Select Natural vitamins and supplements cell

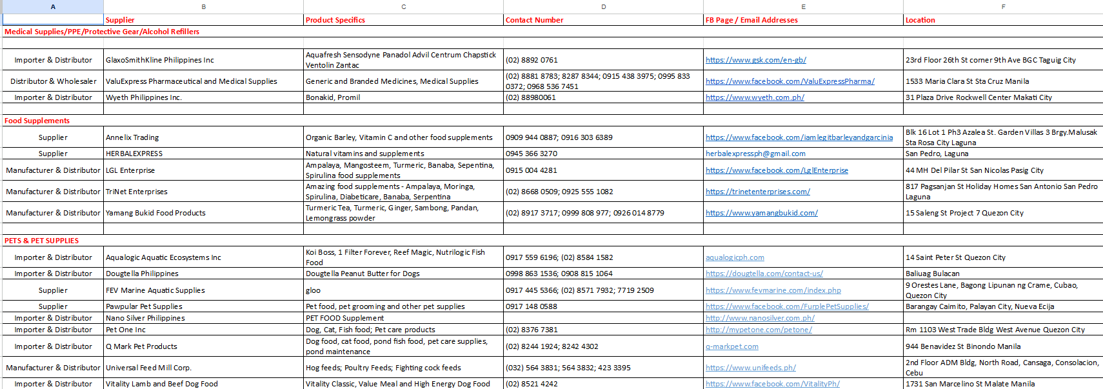point(403,154)
